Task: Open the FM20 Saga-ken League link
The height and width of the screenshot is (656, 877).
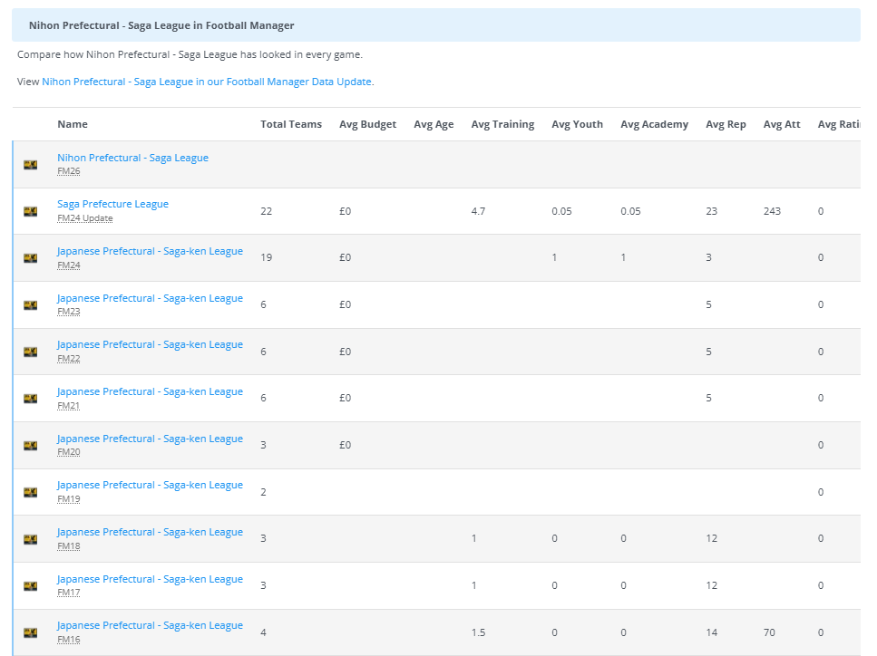Action: [150, 439]
